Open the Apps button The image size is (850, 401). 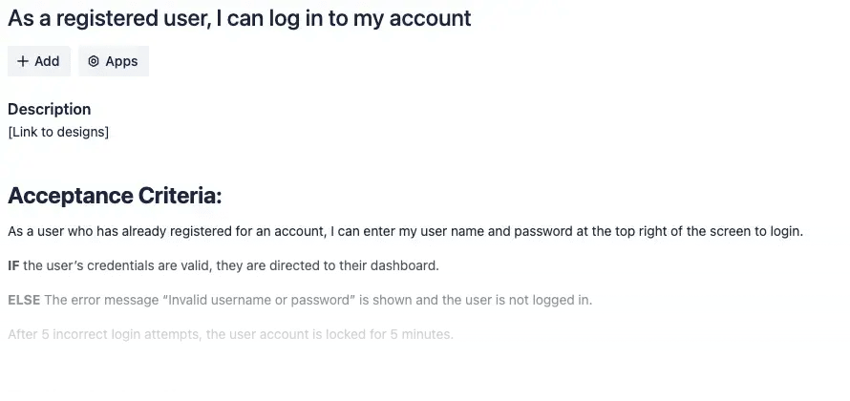pyautogui.click(x=114, y=61)
